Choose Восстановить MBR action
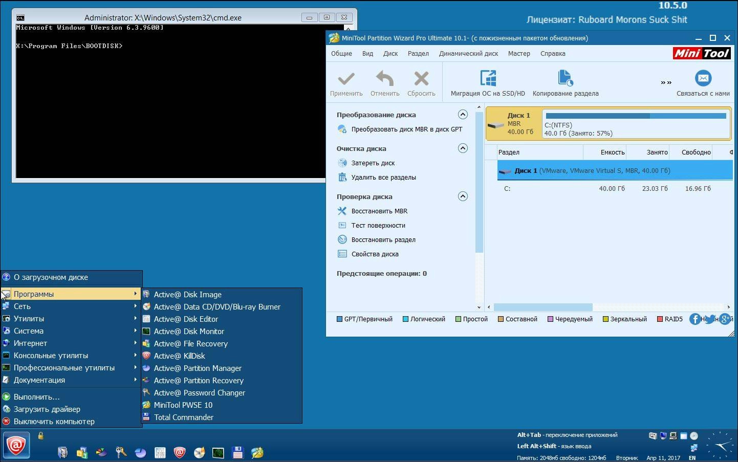738x462 pixels. (373, 211)
